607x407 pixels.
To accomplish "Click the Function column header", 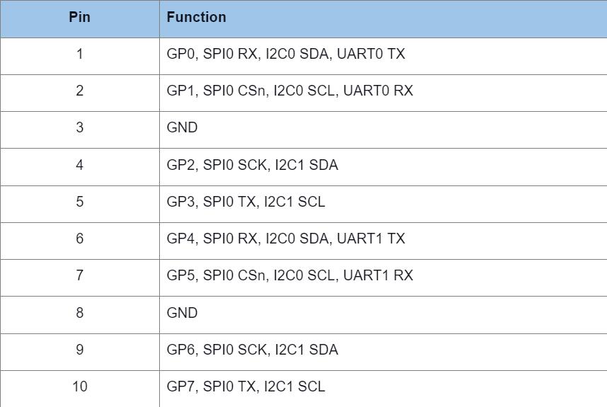I will (x=197, y=18).
